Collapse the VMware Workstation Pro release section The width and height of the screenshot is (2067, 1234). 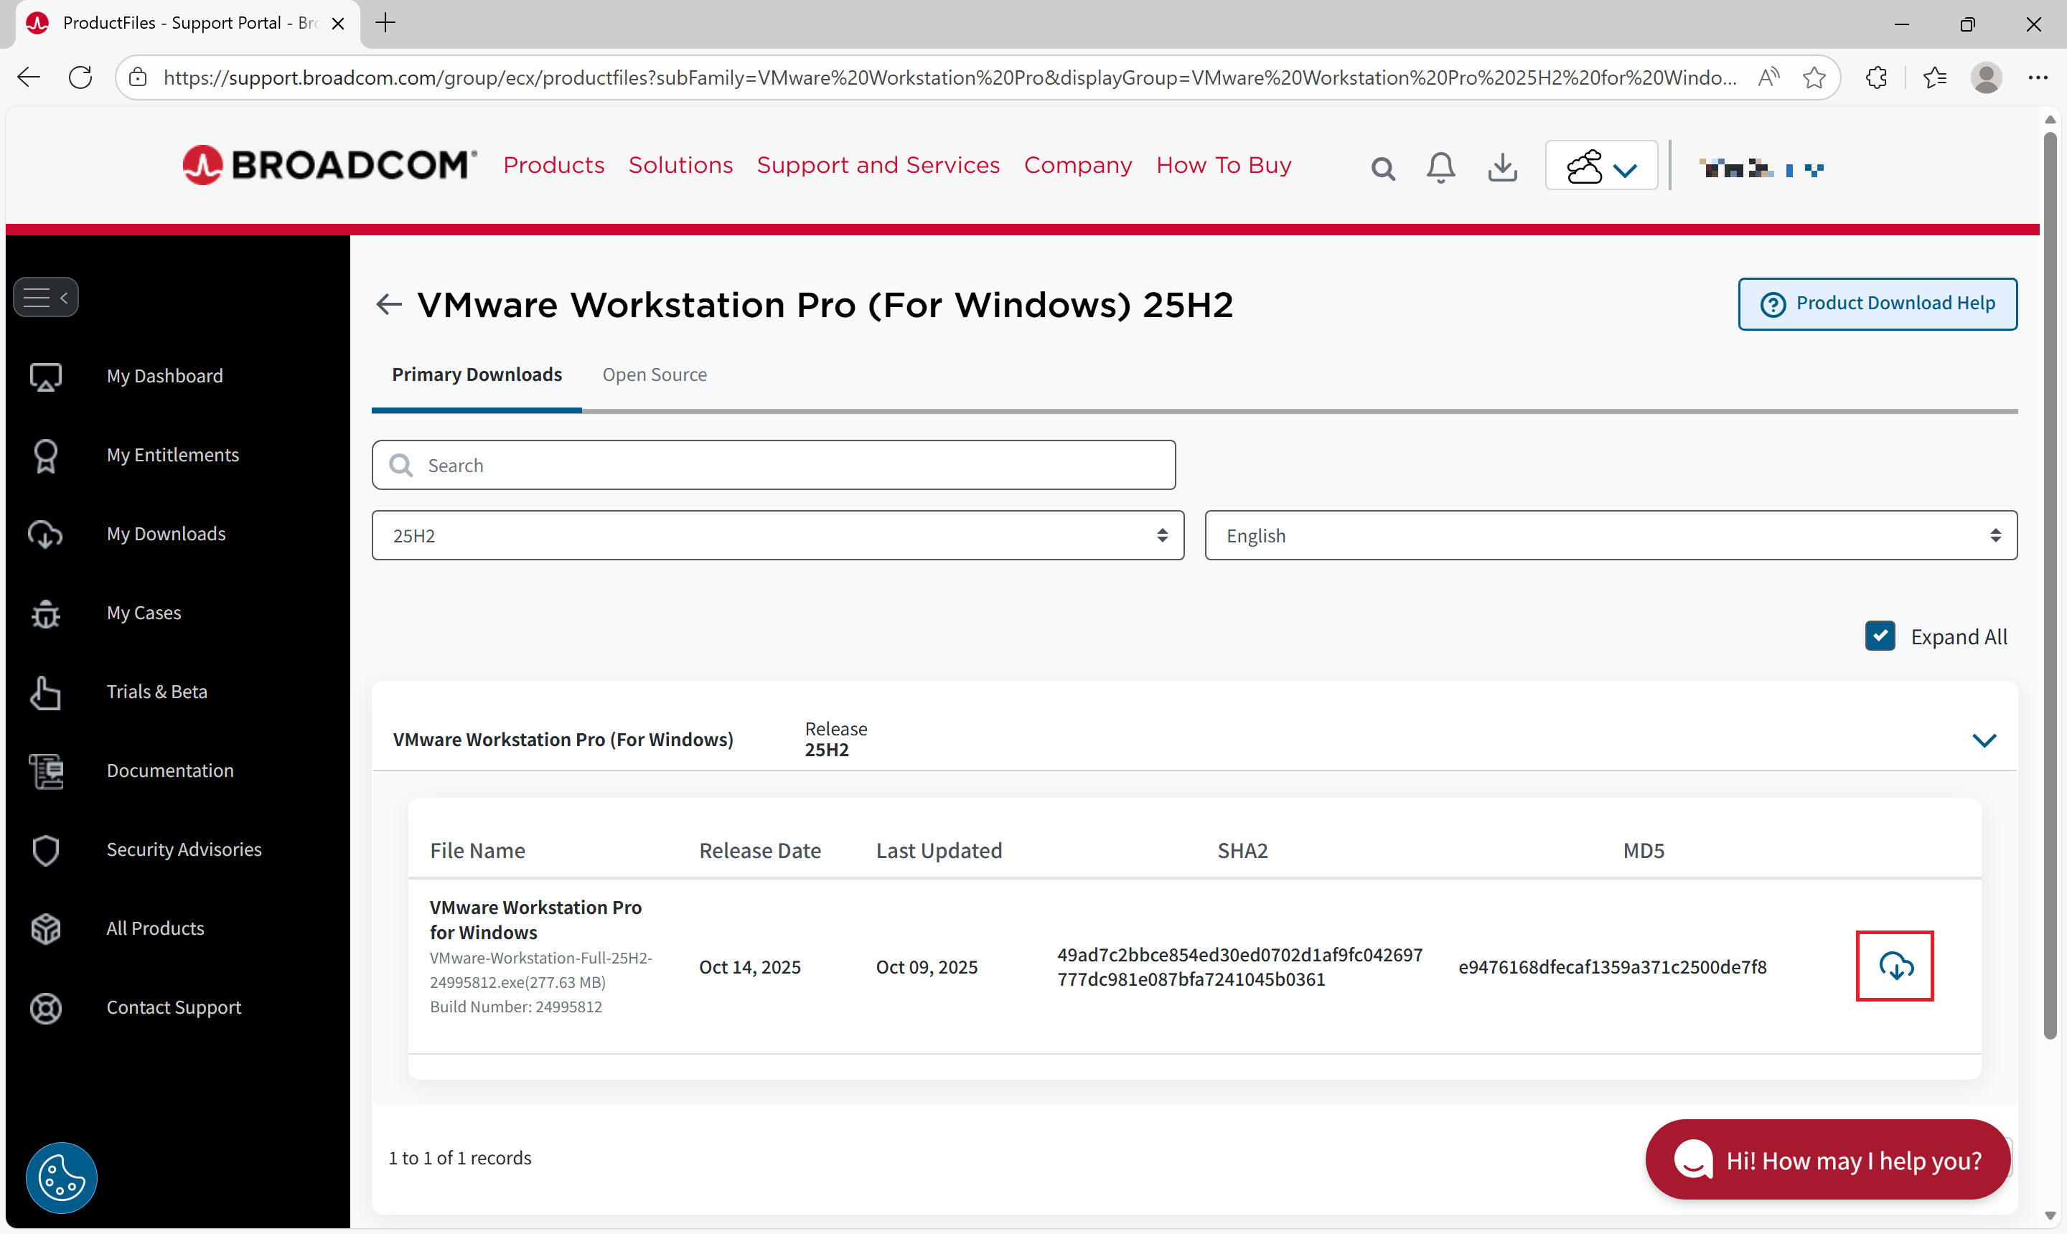click(x=1983, y=739)
